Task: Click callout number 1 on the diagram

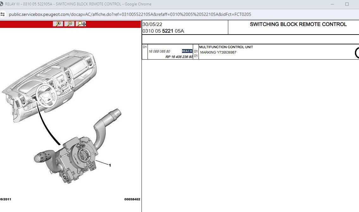Action: (110, 165)
